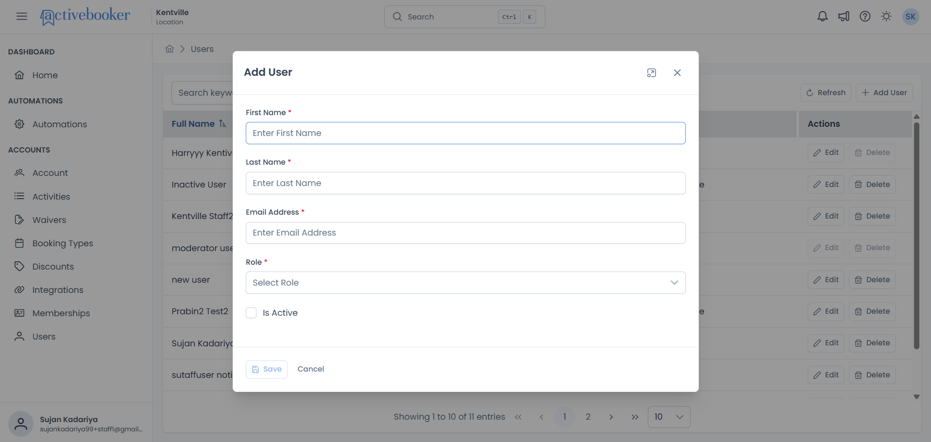Open the Select Role dropdown
This screenshot has height=442, width=931.
pyautogui.click(x=465, y=283)
